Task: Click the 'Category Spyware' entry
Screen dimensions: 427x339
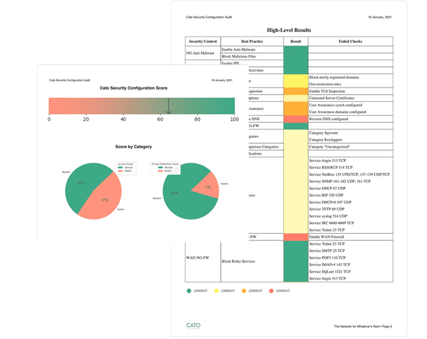Action: click(324, 133)
